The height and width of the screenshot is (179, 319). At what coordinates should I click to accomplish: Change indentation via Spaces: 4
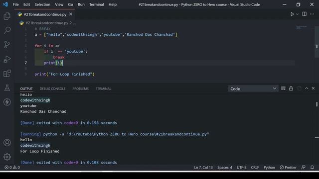(225, 168)
